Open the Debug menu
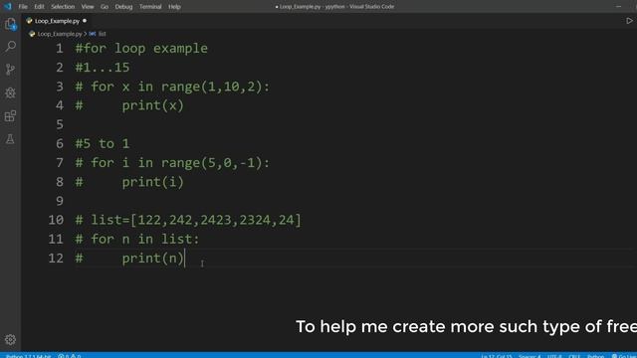Viewport: 637px width, 358px height. (x=123, y=7)
